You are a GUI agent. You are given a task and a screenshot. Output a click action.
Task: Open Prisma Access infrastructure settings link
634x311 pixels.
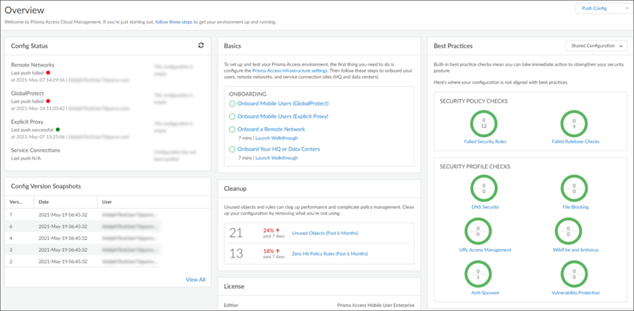click(289, 71)
